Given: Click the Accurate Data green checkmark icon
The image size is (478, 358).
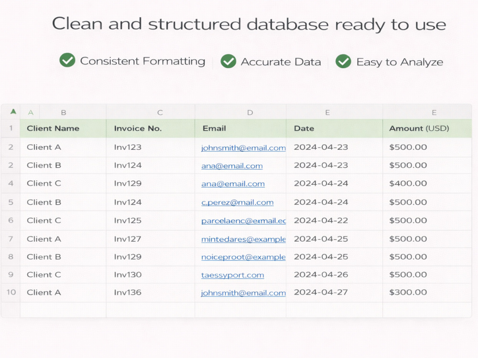Looking at the screenshot, I should pos(228,61).
